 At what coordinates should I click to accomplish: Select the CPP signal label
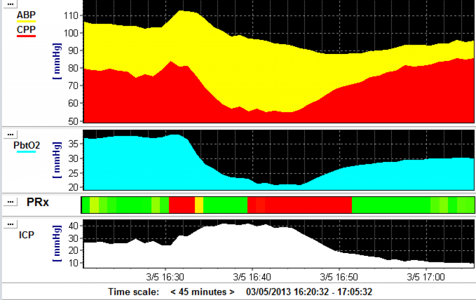26,29
